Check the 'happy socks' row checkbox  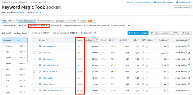(x=34, y=46)
